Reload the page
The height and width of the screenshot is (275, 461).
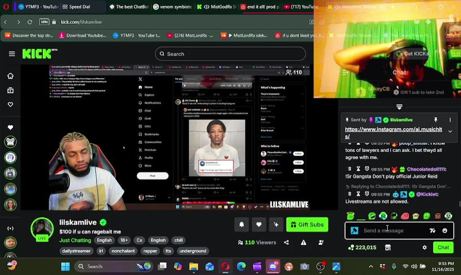coord(29,22)
